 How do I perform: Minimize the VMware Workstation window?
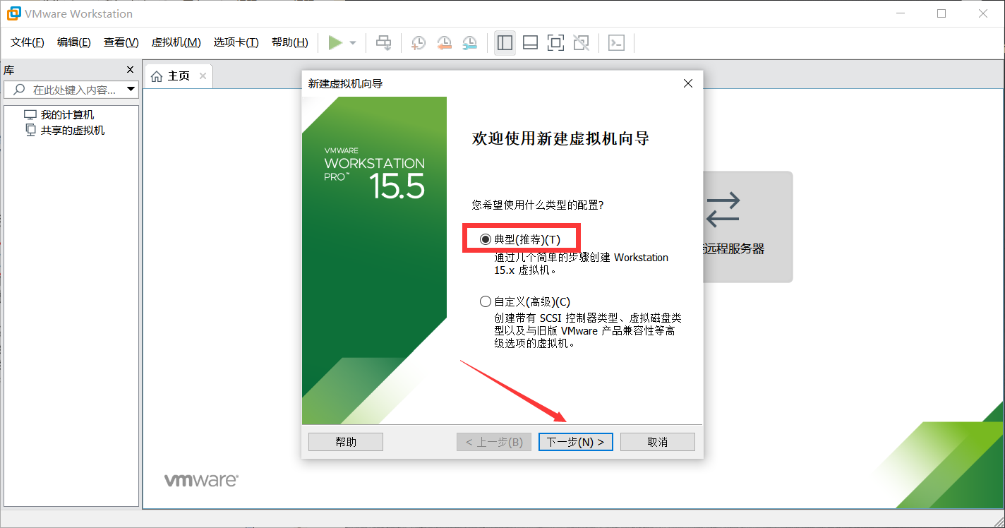(900, 13)
